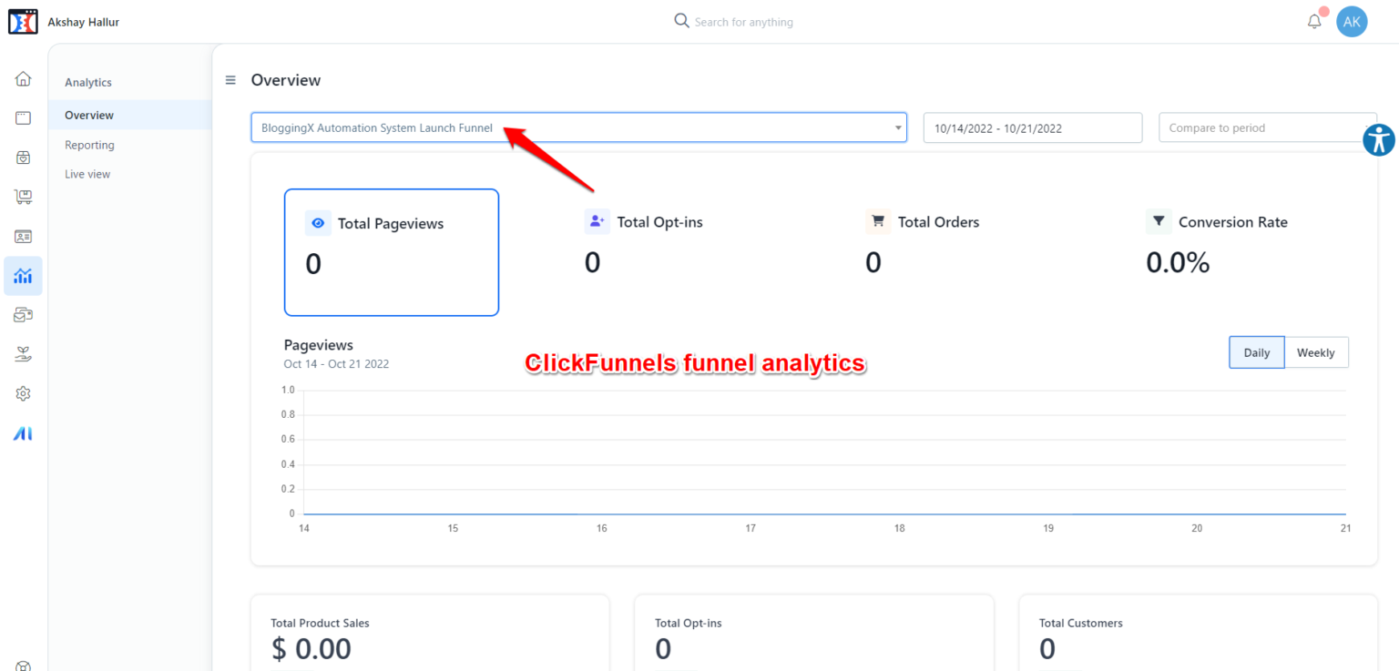Switch the chart to Daily view

coord(1257,352)
